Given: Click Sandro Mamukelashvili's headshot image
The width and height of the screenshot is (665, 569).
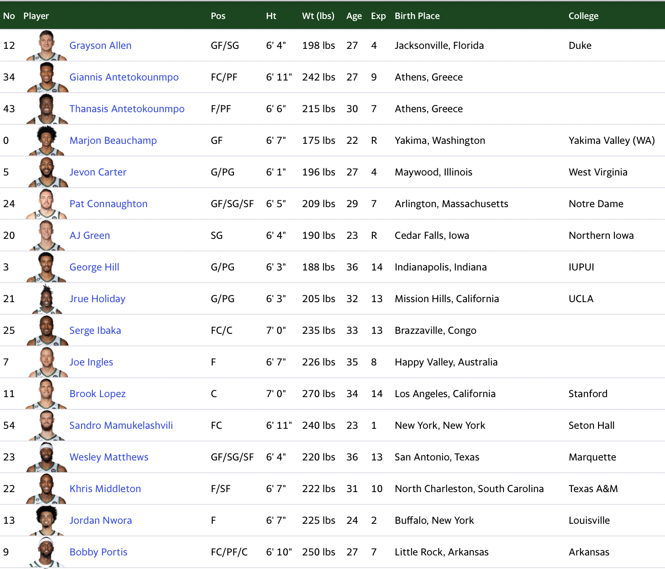Looking at the screenshot, I should [47, 425].
